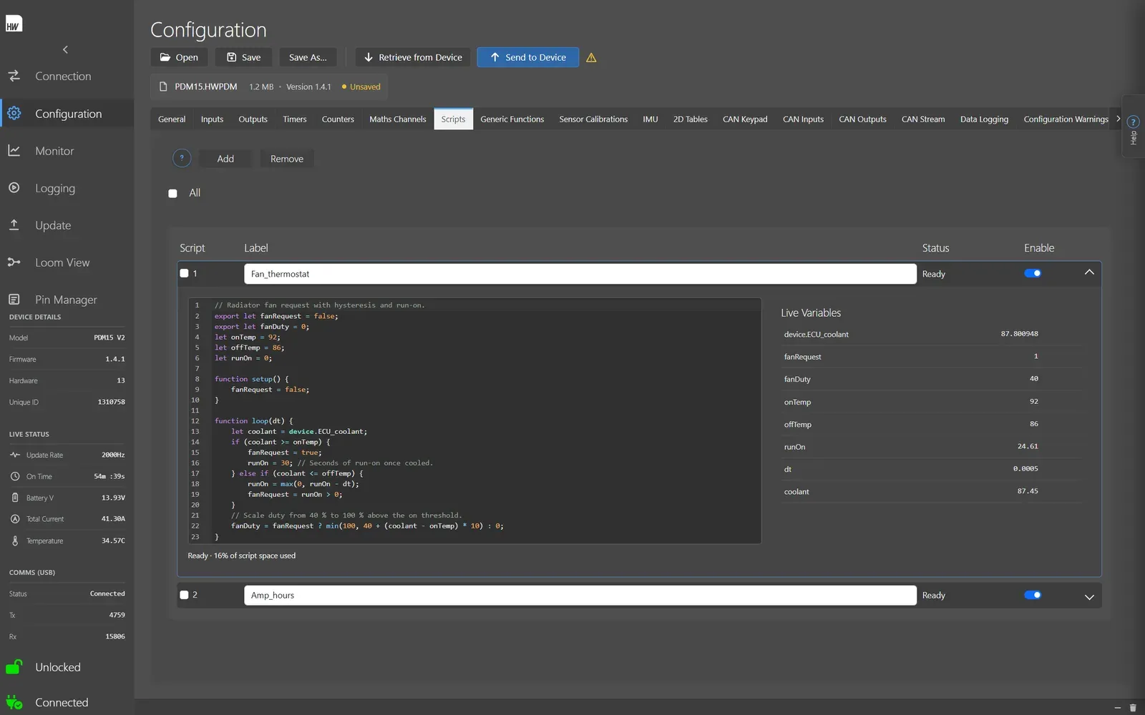The width and height of the screenshot is (1145, 715).
Task: Click the Unsaved status indicator
Action: coord(361,87)
